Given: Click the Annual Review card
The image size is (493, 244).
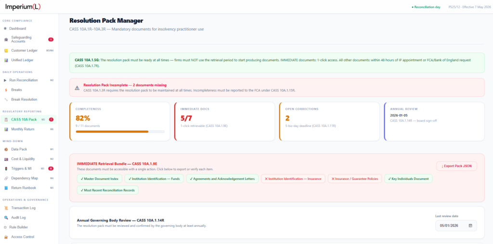Looking at the screenshot, I should pyautogui.click(x=434, y=121).
